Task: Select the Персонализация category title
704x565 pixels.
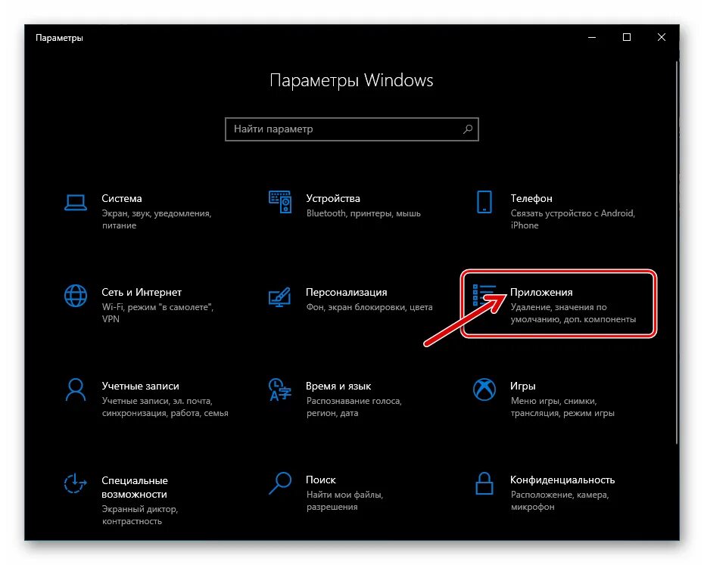Action: pos(346,292)
